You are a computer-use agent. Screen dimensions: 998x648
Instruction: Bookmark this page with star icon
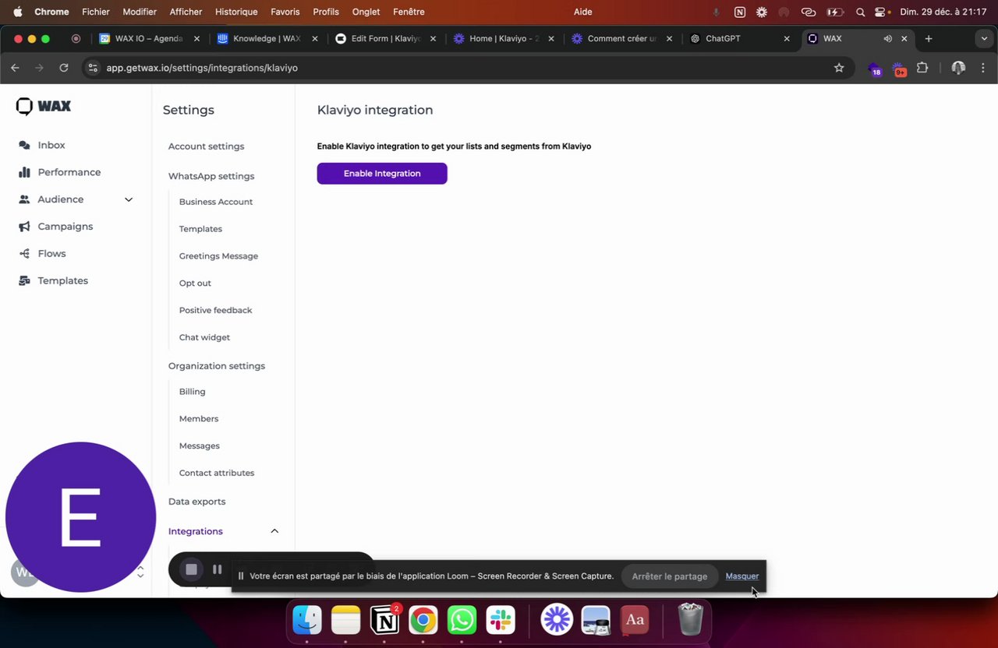pos(839,68)
